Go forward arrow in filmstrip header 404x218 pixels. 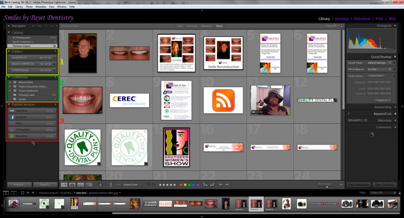[33, 193]
